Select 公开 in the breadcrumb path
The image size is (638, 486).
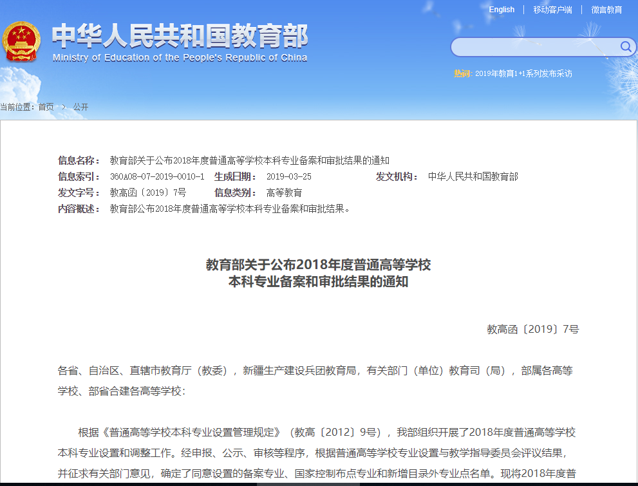80,107
